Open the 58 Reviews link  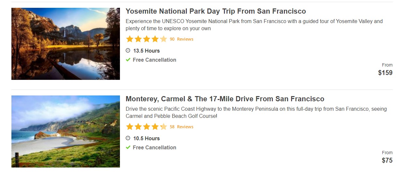tap(182, 127)
